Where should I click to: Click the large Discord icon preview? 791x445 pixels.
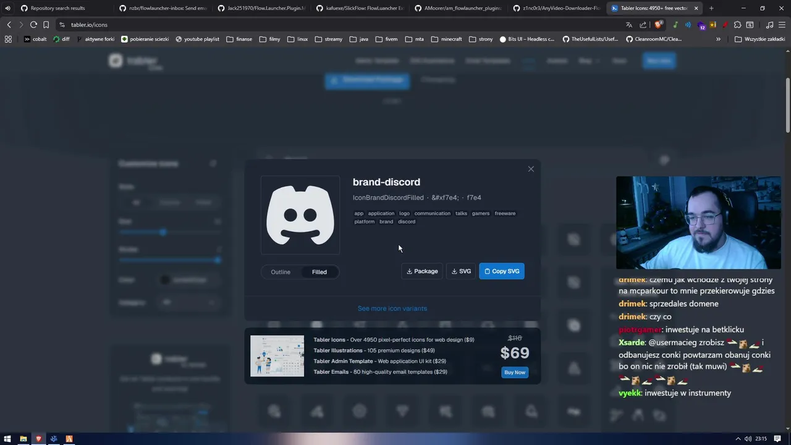pyautogui.click(x=300, y=215)
